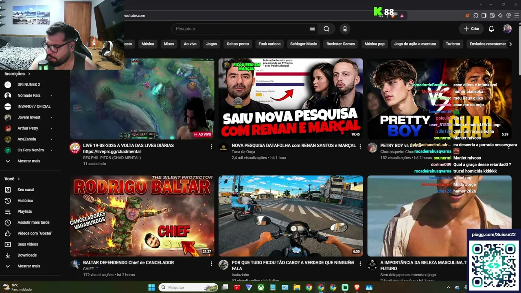This screenshot has width=521, height=293.
Task: Open Brave extensions puzzle icon
Action: coord(476,15)
